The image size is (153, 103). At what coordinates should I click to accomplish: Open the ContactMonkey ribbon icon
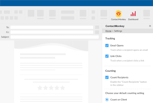pos(118,14)
